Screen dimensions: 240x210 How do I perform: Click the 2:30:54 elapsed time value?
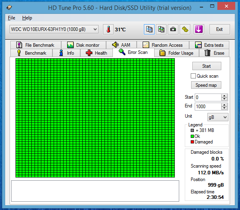[x=215, y=197]
